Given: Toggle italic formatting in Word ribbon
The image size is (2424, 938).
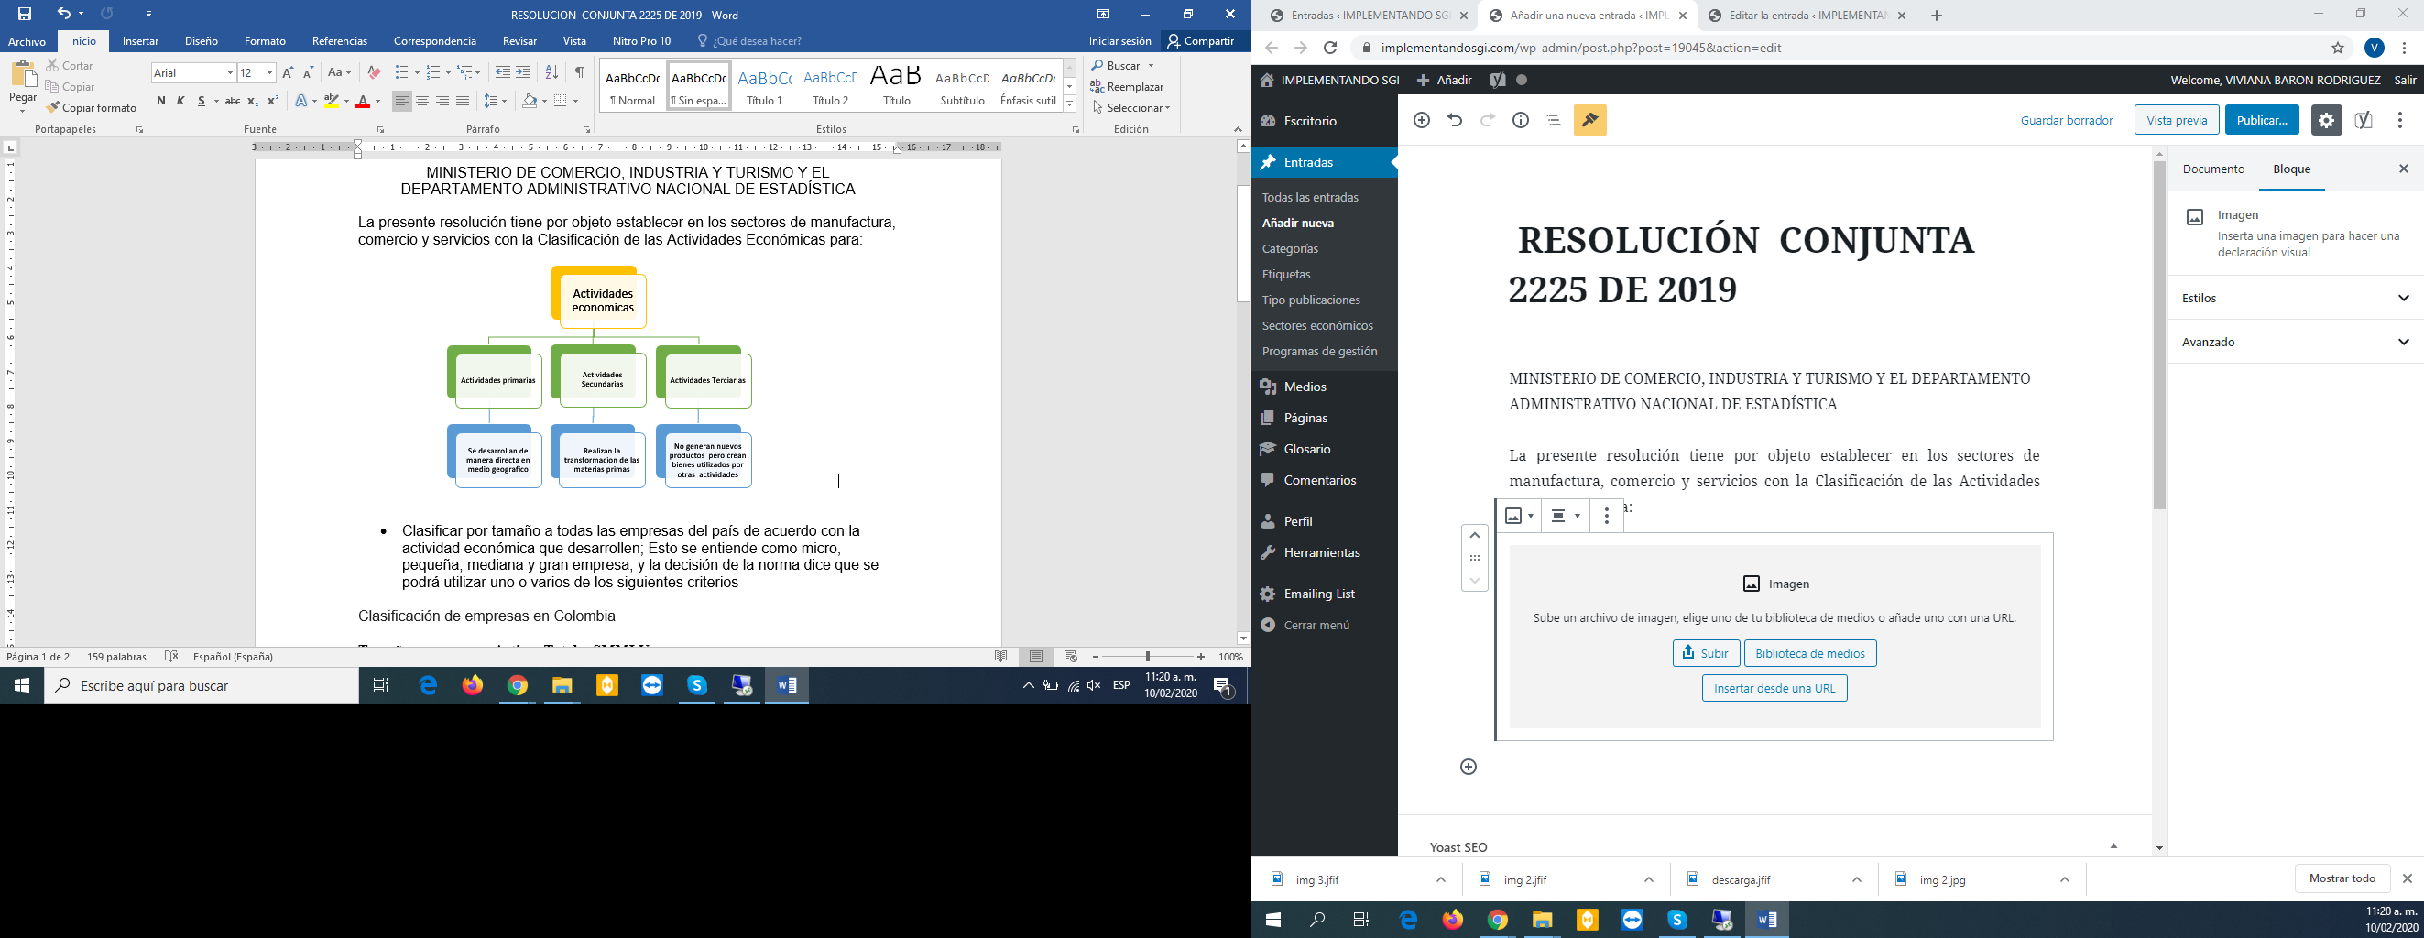Looking at the screenshot, I should pos(180,101).
